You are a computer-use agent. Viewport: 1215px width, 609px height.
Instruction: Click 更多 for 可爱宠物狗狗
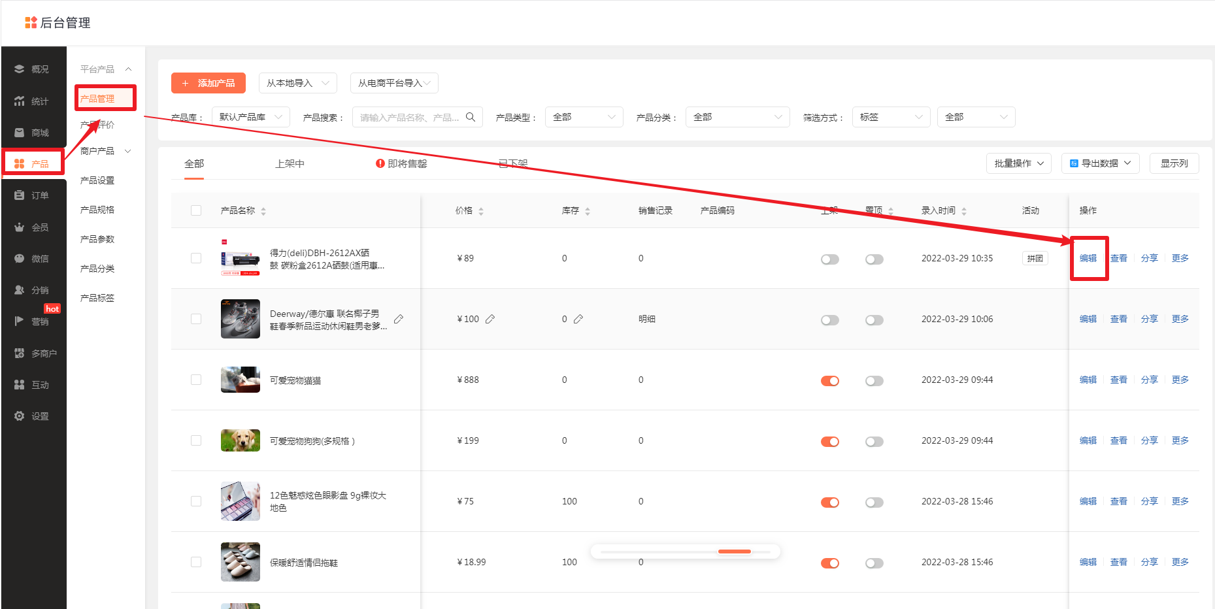pos(1180,440)
